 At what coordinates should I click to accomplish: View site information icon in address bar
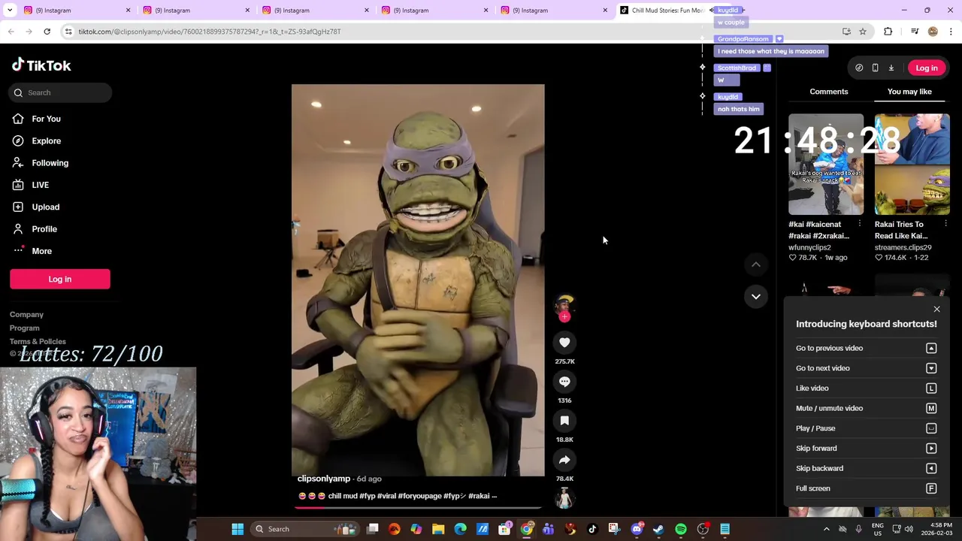(68, 32)
